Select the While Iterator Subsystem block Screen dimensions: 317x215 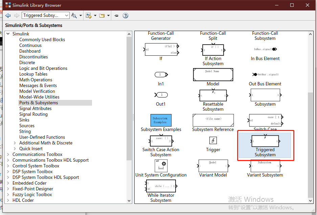[161, 186]
